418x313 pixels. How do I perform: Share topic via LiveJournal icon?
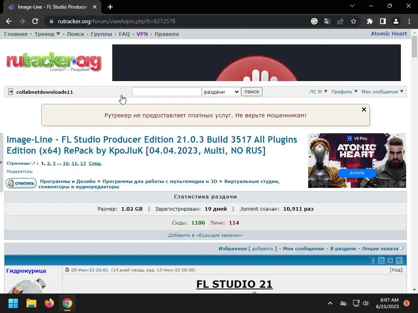(x=399, y=260)
